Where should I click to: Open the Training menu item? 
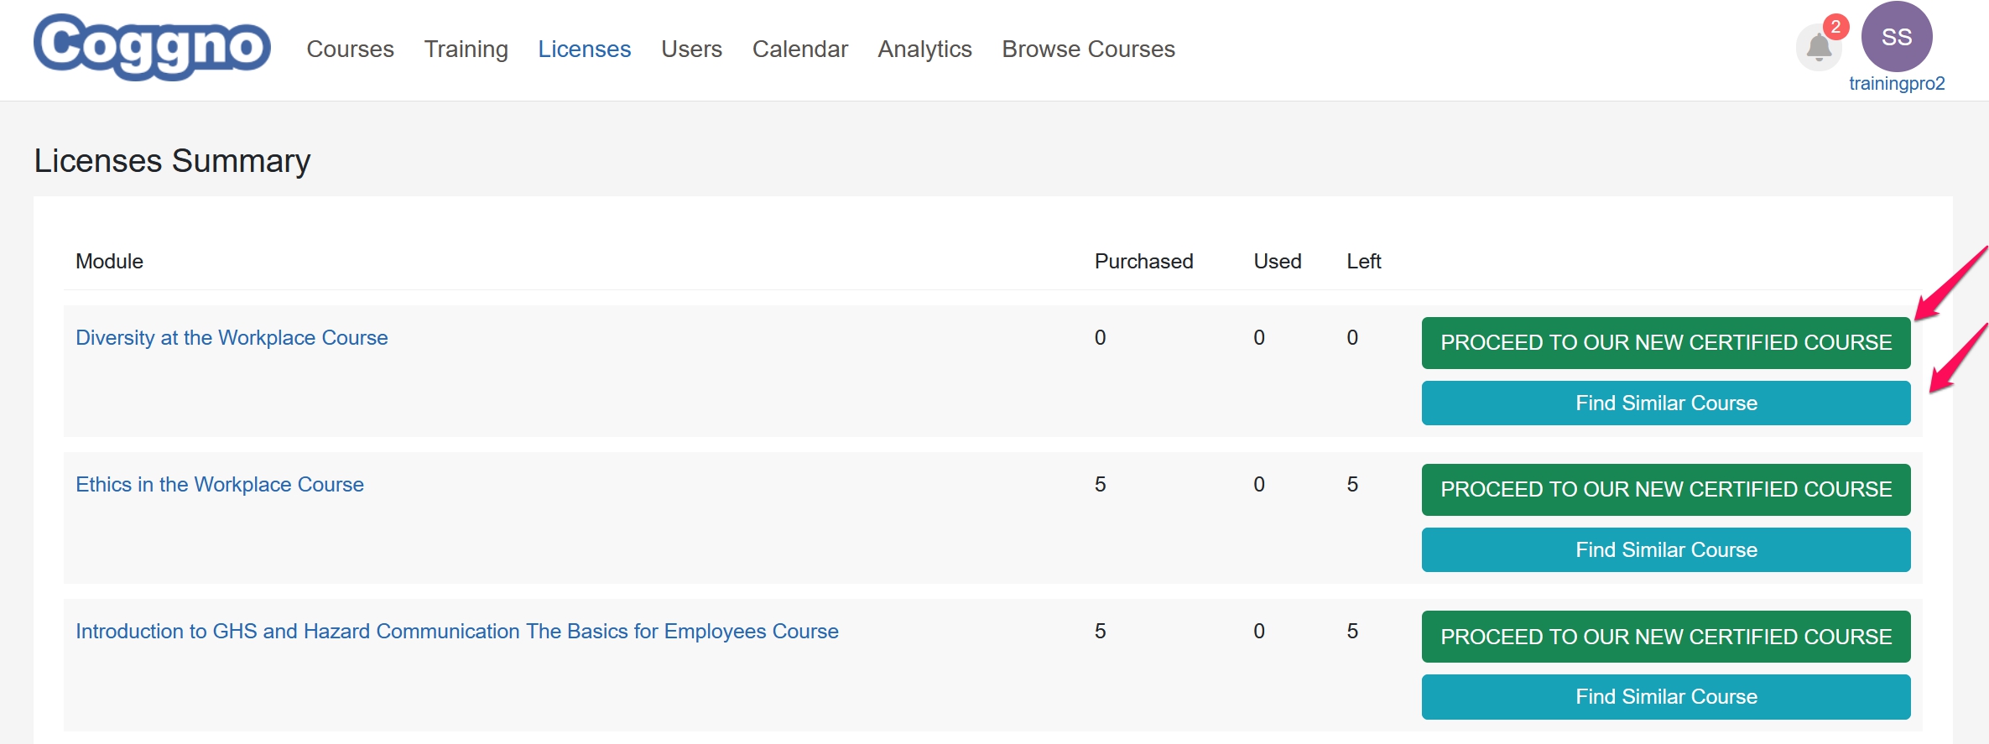pyautogui.click(x=466, y=49)
